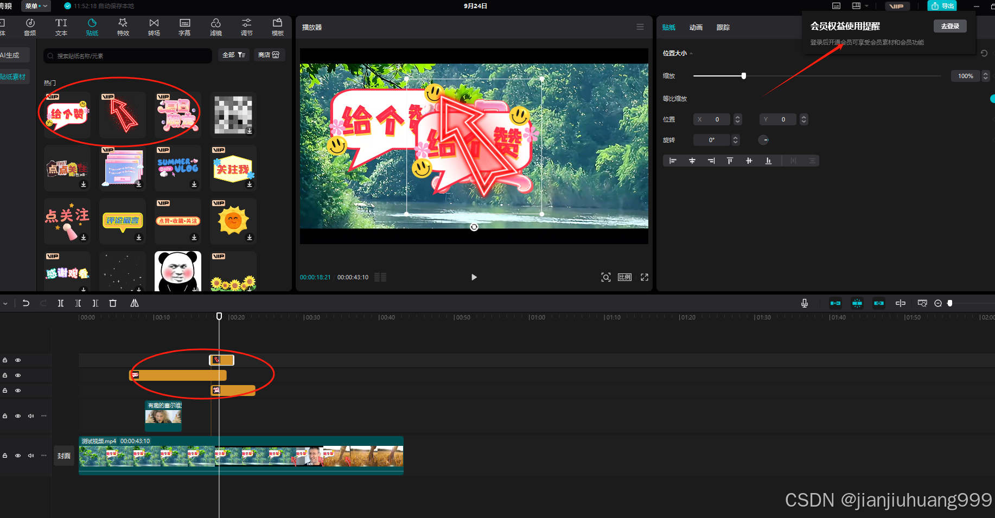Screen dimensions: 995x518
Task: Click the 去登录 login button
Action: pyautogui.click(x=950, y=25)
